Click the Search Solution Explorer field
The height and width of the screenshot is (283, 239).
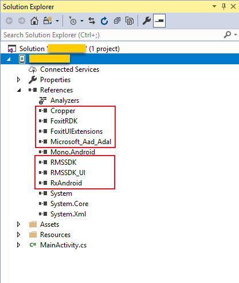(x=112, y=35)
